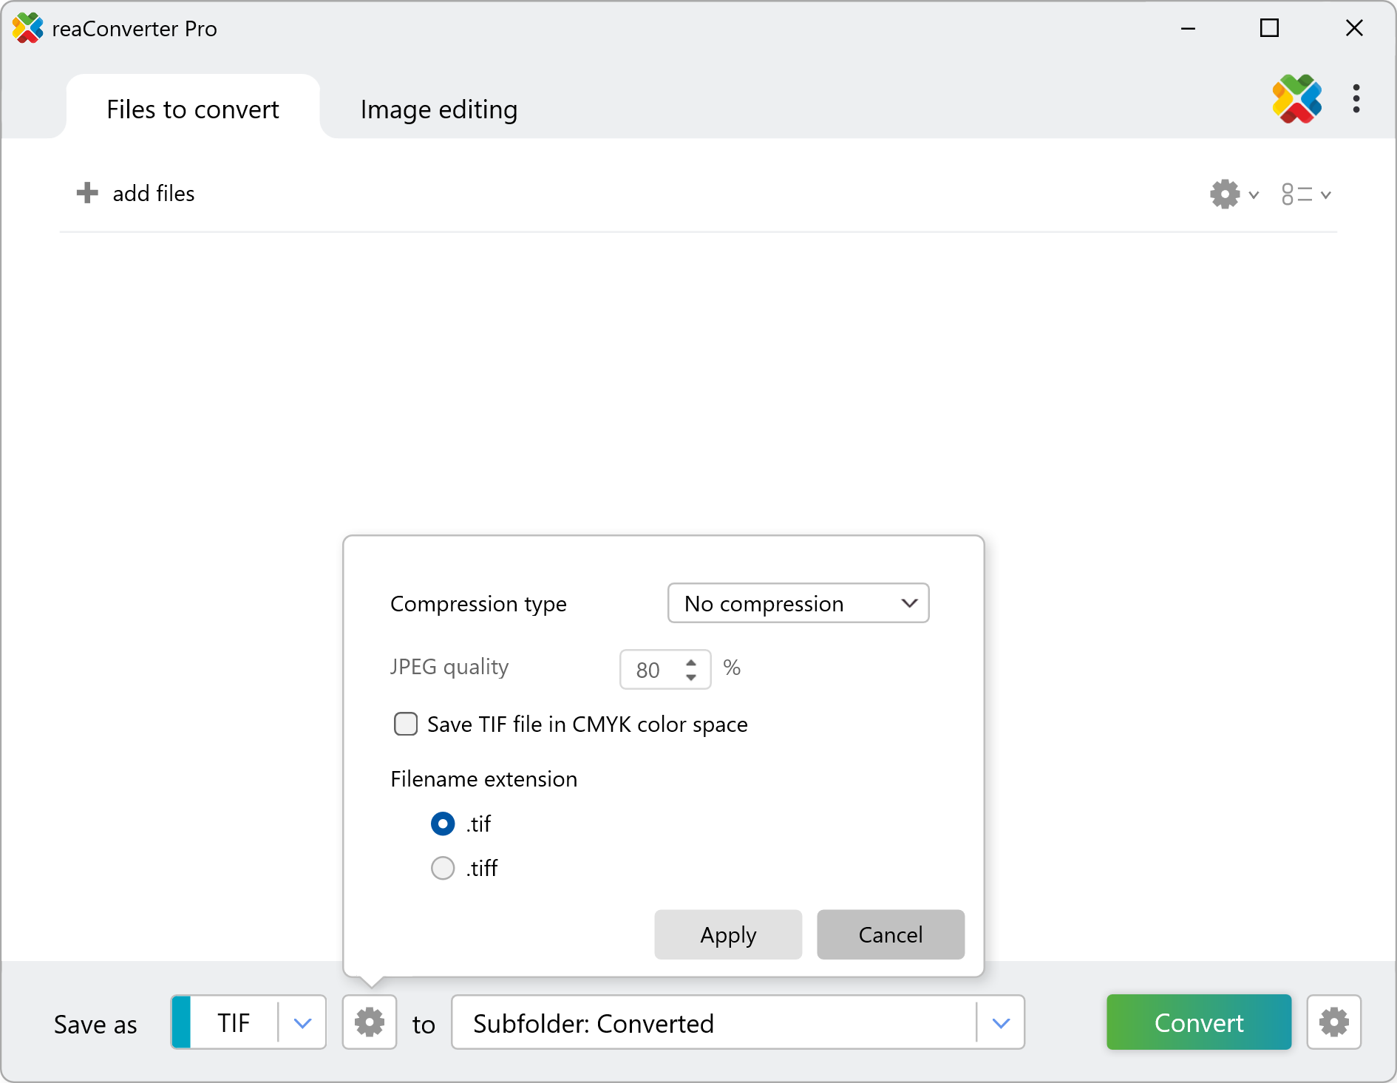Increase JPEG quality with up arrow
1397x1083 pixels.
click(x=691, y=662)
